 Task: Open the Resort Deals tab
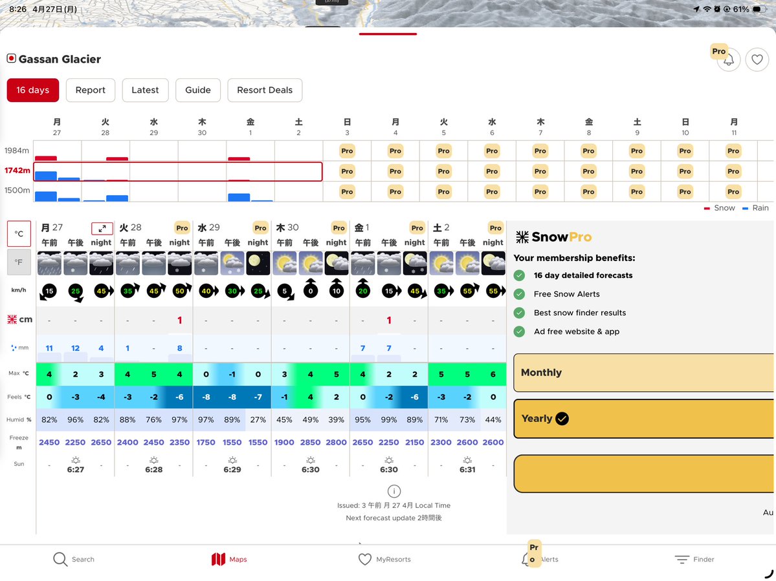pyautogui.click(x=265, y=90)
